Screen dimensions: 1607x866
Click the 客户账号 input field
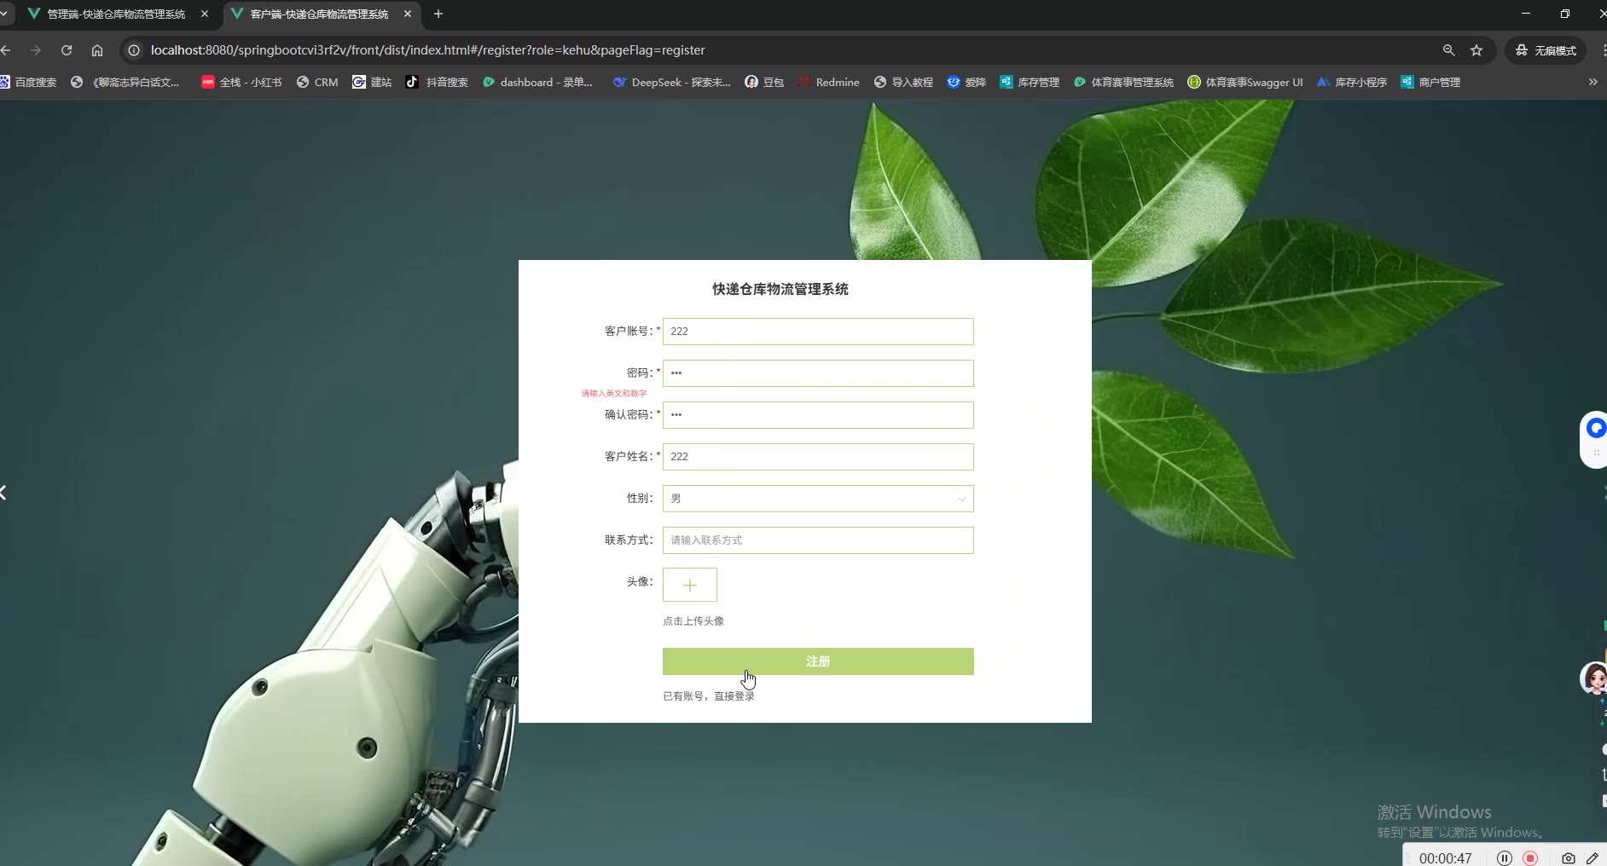(x=818, y=332)
